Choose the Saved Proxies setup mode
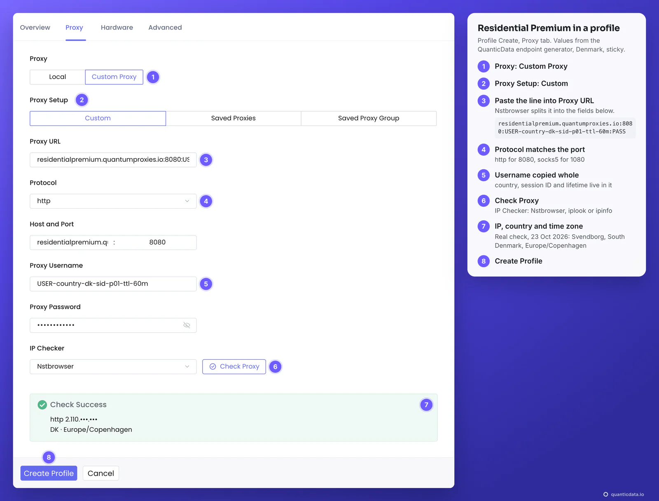 pyautogui.click(x=234, y=118)
